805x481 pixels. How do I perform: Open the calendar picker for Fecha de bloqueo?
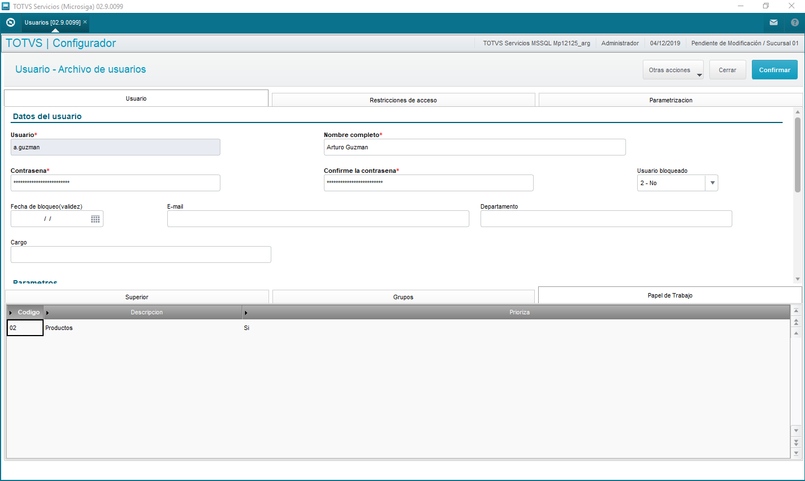pyautogui.click(x=96, y=219)
